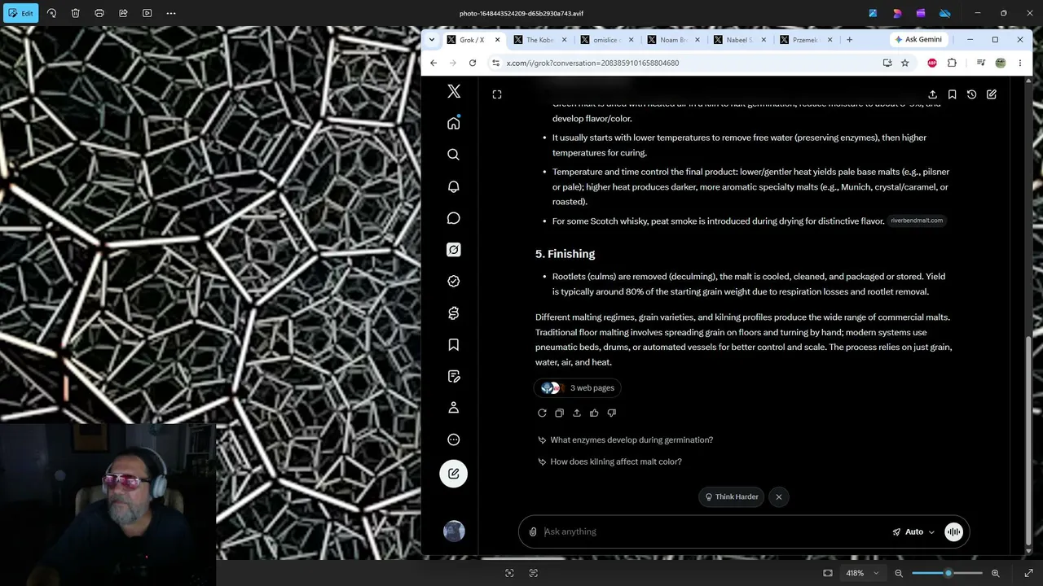Open More circle icon in X sidebar
1043x586 pixels.
pyautogui.click(x=454, y=439)
